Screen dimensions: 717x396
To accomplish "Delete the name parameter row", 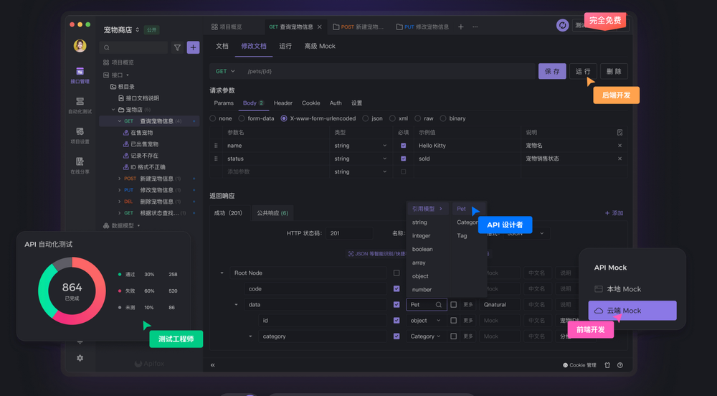I will point(619,146).
